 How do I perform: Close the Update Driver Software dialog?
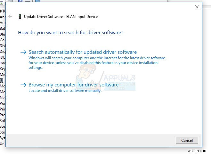[197, 7]
